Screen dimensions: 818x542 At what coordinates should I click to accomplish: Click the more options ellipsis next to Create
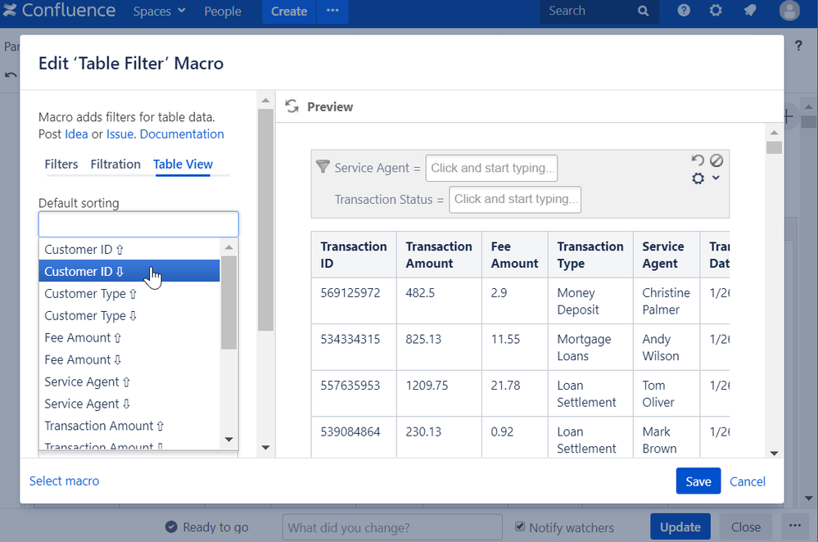pos(332,11)
